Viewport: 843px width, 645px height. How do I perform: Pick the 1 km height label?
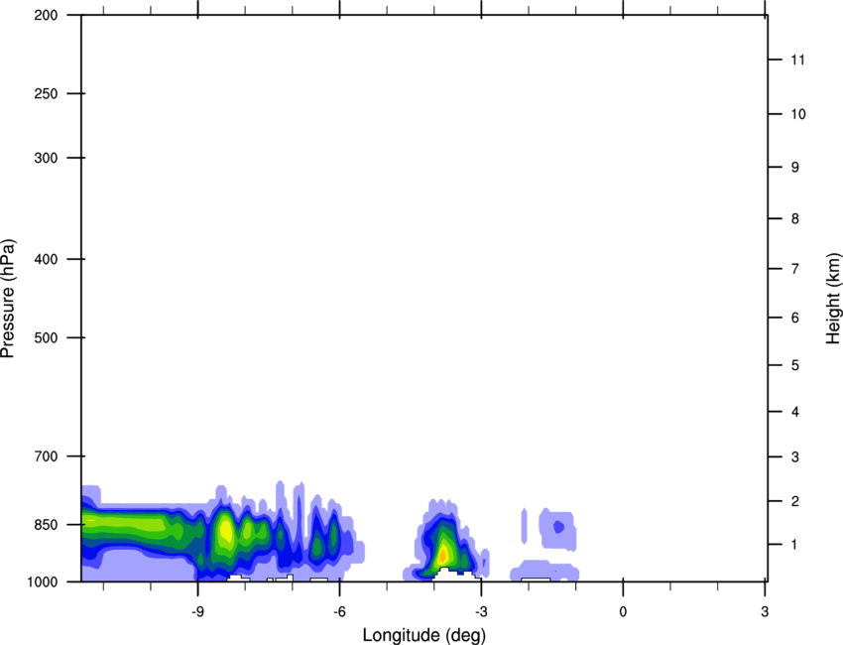click(794, 545)
